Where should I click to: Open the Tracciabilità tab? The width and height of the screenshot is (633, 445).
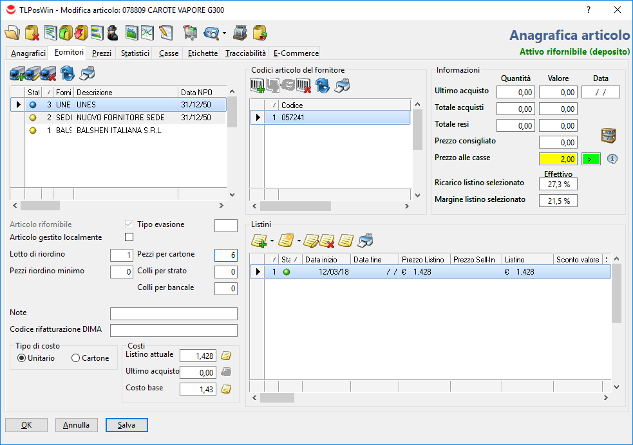click(245, 53)
